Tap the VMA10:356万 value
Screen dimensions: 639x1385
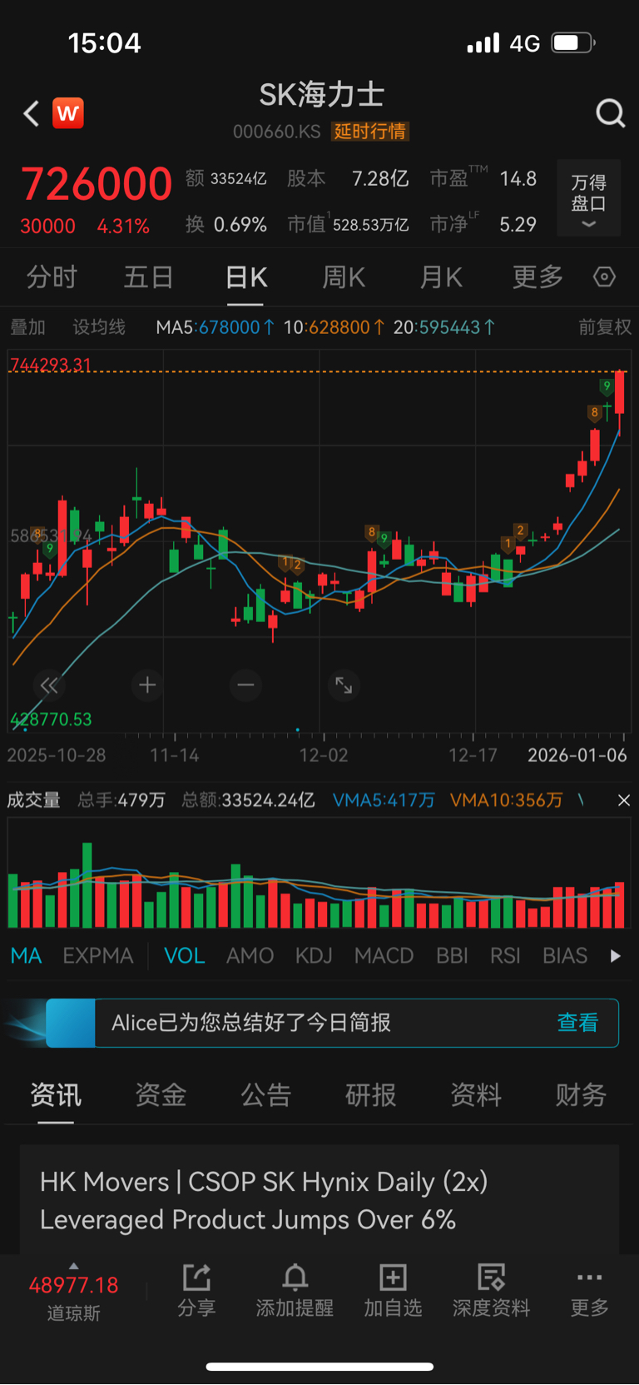pyautogui.click(x=506, y=800)
